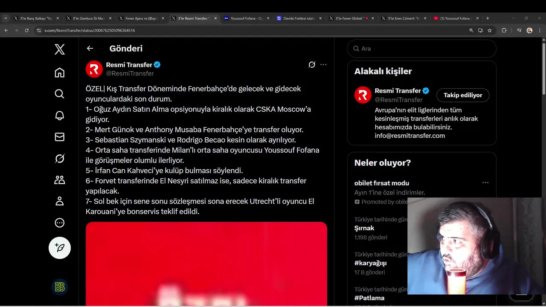Image resolution: width=546 pixels, height=307 pixels.
Task: Open the Chrome profile avatar
Action: click(529, 30)
